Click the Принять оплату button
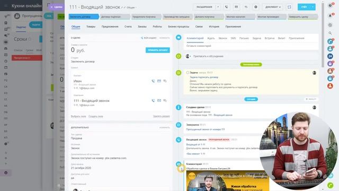The height and width of the screenshot is (191, 339). [x=158, y=50]
